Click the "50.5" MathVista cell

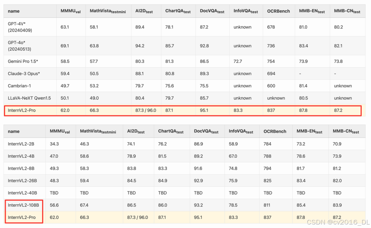coord(94,73)
